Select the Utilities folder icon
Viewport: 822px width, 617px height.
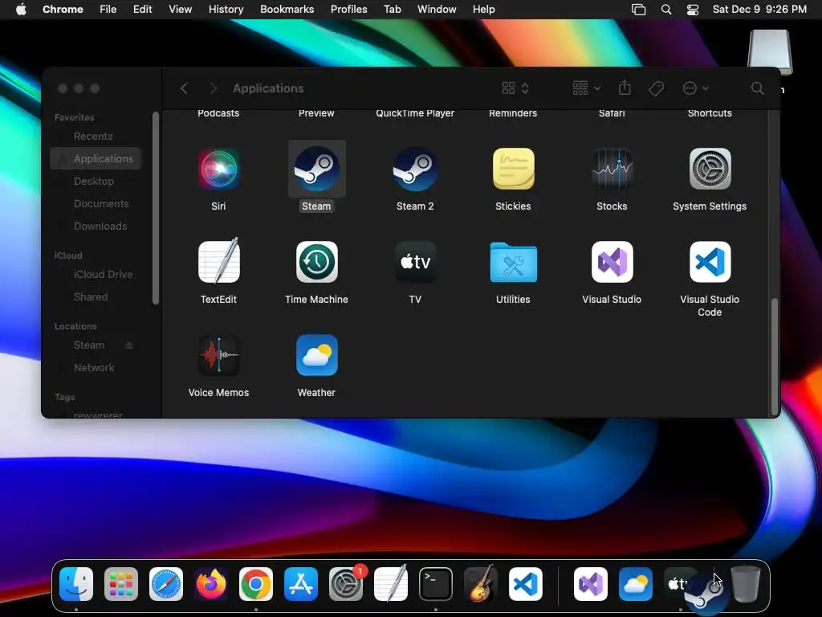coord(513,262)
